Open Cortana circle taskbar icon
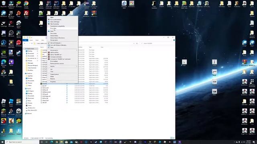 tap(42, 142)
